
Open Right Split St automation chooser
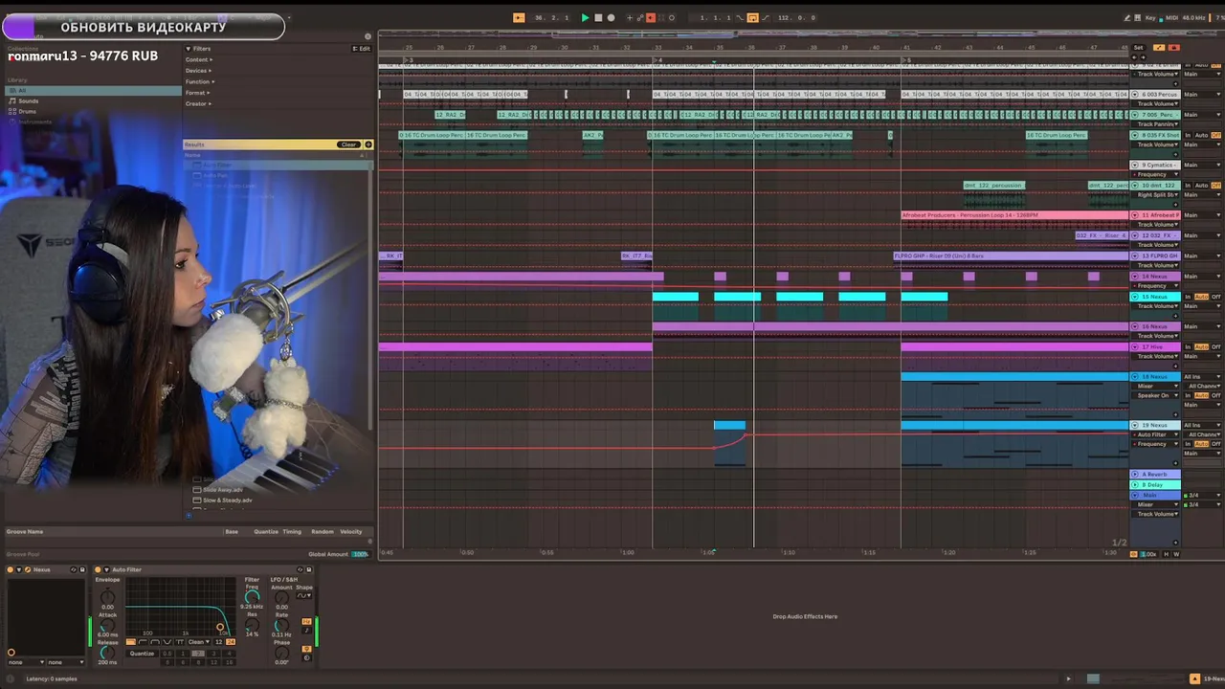(x=1156, y=195)
